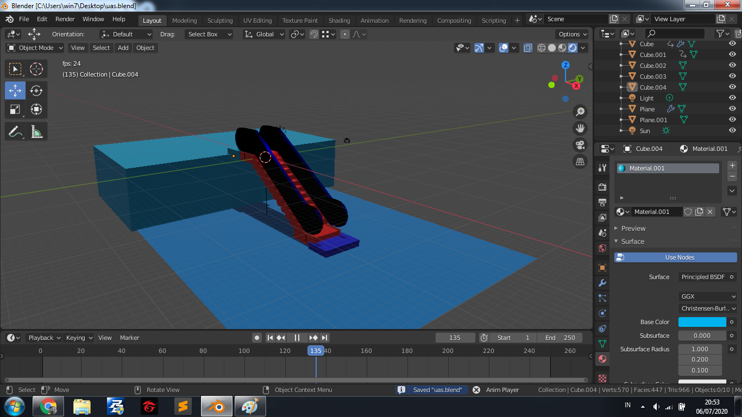This screenshot has width=742, height=417.
Task: Toggle X-Ray mode in the viewport header
Action: (527, 48)
